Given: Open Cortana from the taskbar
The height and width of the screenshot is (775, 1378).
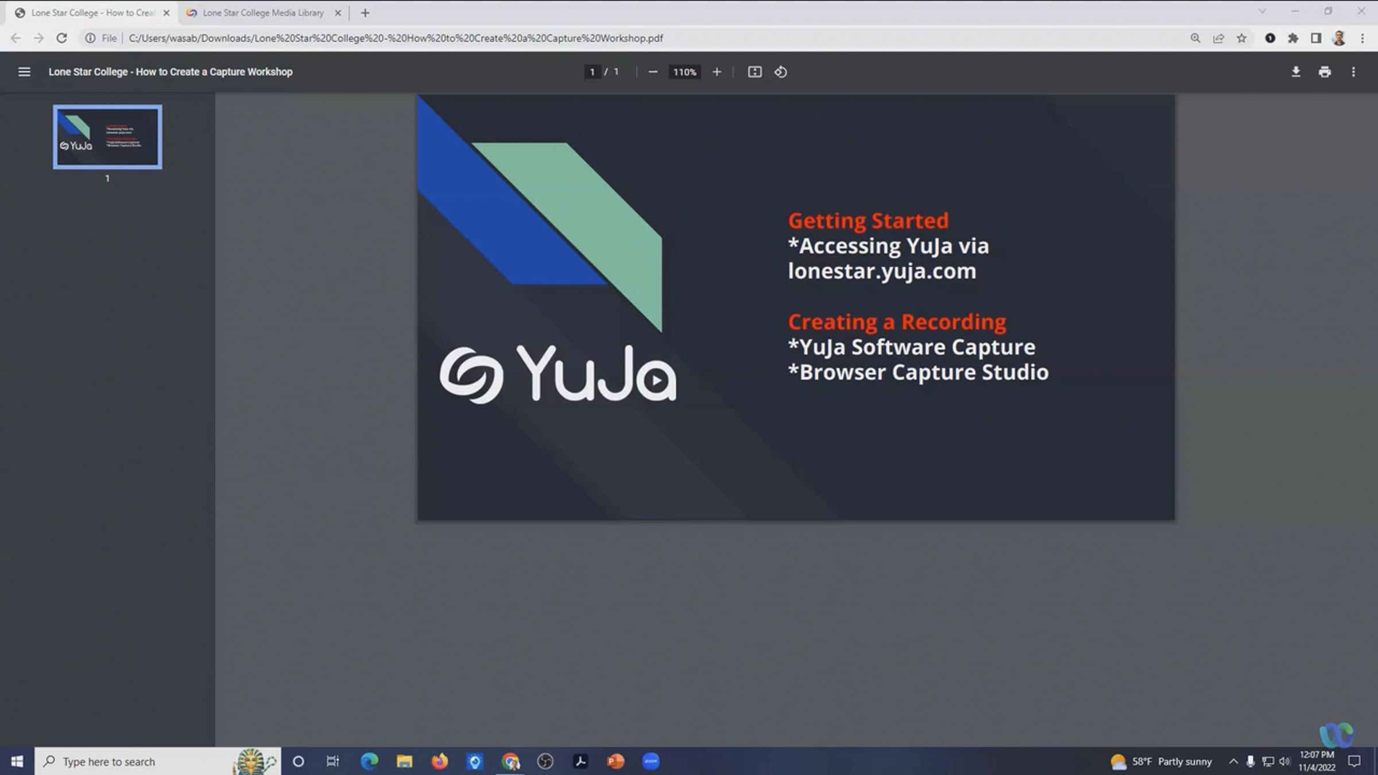Looking at the screenshot, I should (x=298, y=761).
